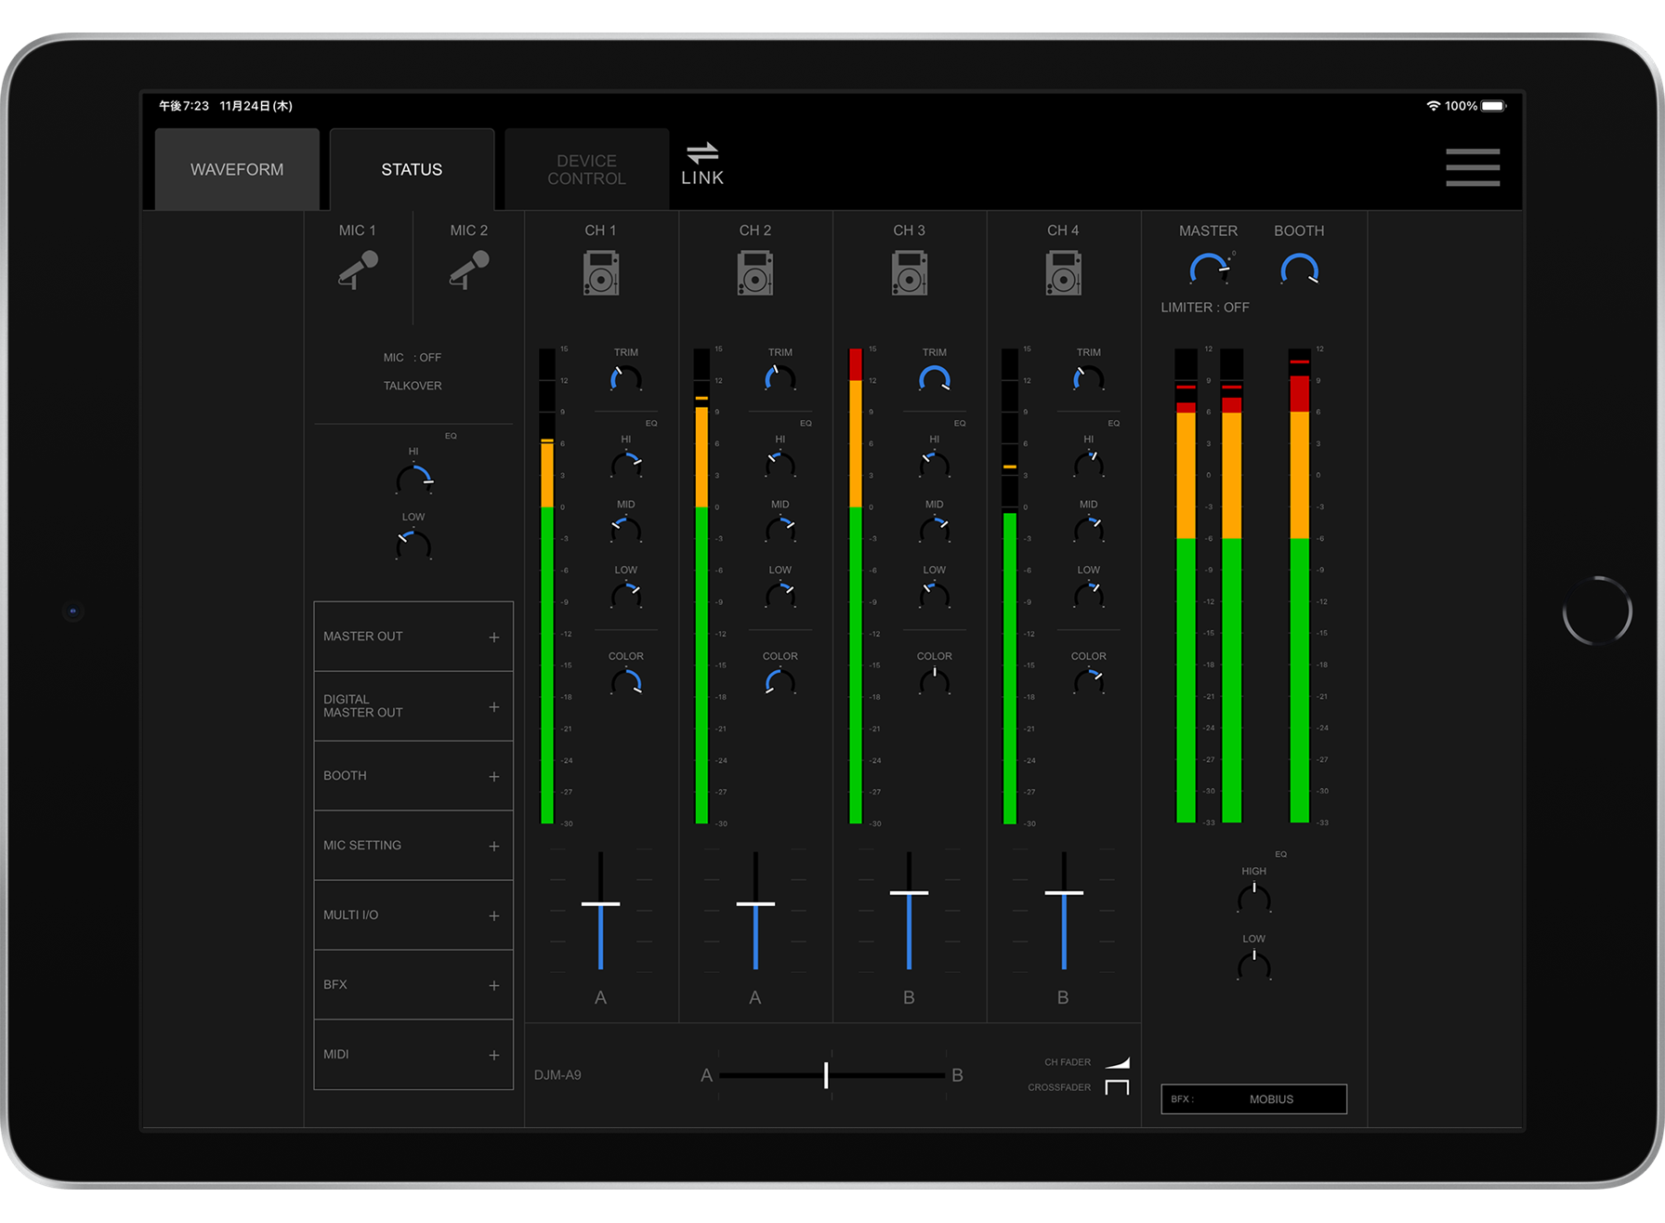Click the CH 4 deck icon
Viewport: 1665px width, 1223px height.
(x=1063, y=274)
